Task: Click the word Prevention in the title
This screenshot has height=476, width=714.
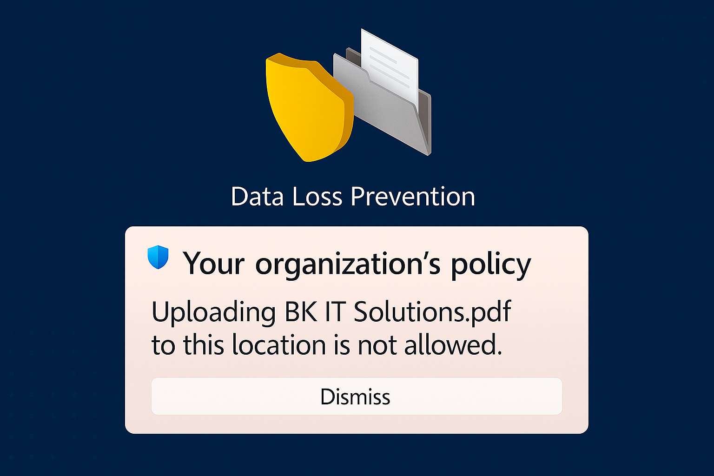Action: 413,197
